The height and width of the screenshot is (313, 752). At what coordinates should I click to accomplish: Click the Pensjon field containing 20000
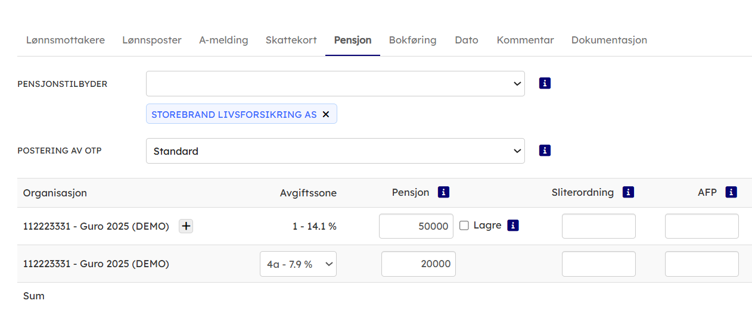pyautogui.click(x=418, y=264)
